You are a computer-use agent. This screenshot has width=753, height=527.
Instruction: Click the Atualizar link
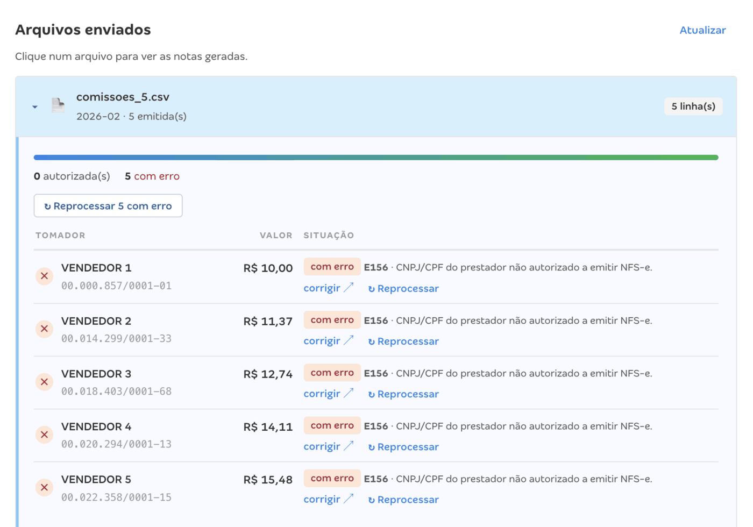click(702, 30)
